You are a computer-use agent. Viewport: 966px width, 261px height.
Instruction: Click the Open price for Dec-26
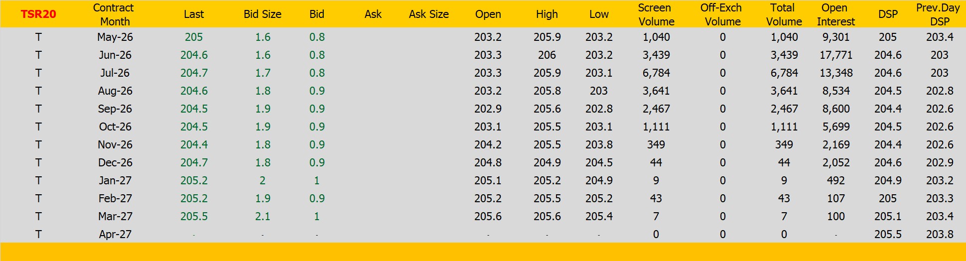click(x=488, y=163)
